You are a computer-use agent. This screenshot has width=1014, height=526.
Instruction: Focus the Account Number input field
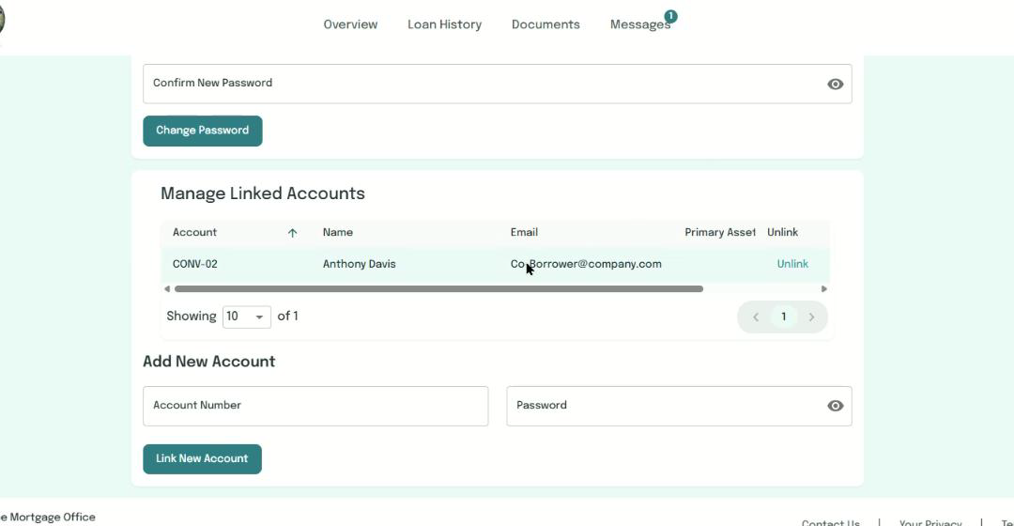coord(315,406)
